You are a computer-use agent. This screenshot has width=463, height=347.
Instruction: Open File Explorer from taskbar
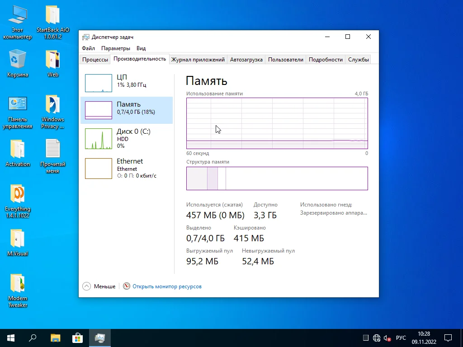[55, 338]
